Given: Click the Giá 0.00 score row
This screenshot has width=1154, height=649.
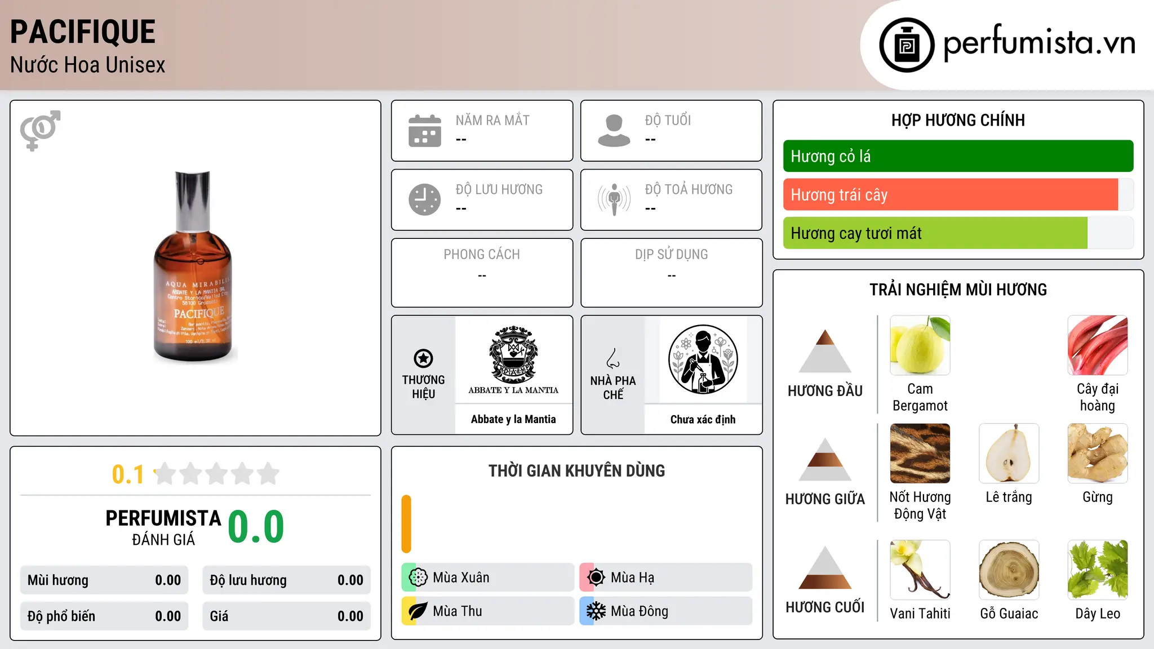Looking at the screenshot, I should (286, 616).
